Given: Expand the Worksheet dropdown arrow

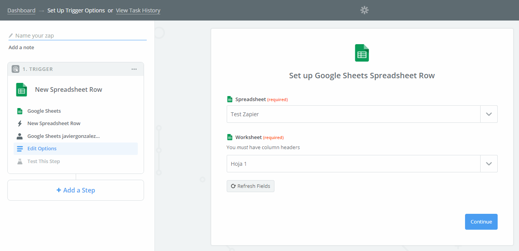Looking at the screenshot, I should pos(489,164).
